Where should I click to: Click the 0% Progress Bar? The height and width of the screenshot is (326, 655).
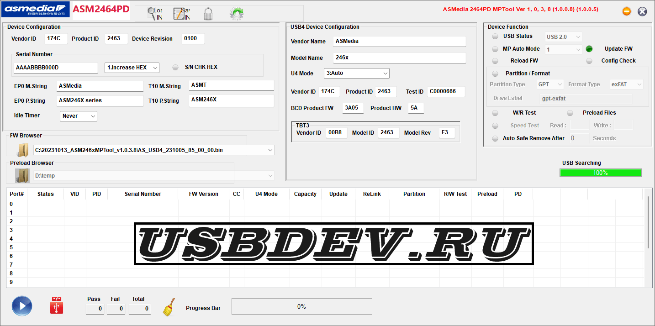(302, 306)
